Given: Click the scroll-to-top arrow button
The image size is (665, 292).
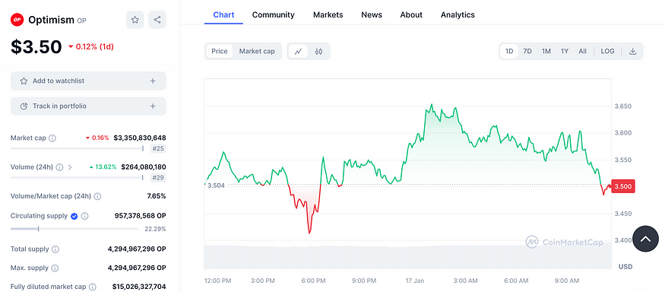Looking at the screenshot, I should 645,239.
